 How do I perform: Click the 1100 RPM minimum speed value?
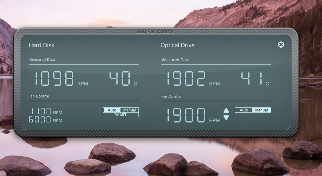(45, 111)
